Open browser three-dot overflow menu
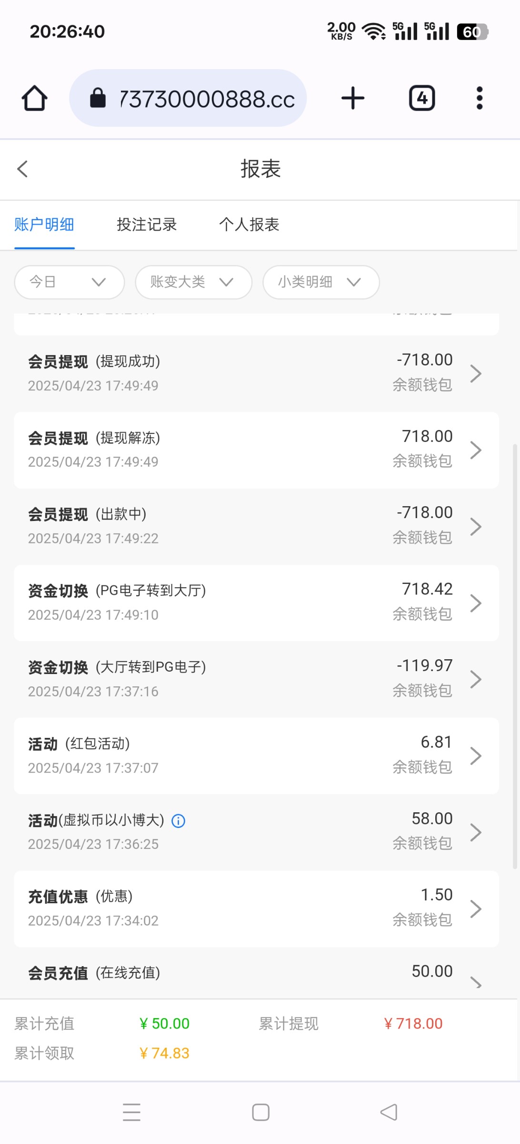The image size is (520, 1144). 479,99
